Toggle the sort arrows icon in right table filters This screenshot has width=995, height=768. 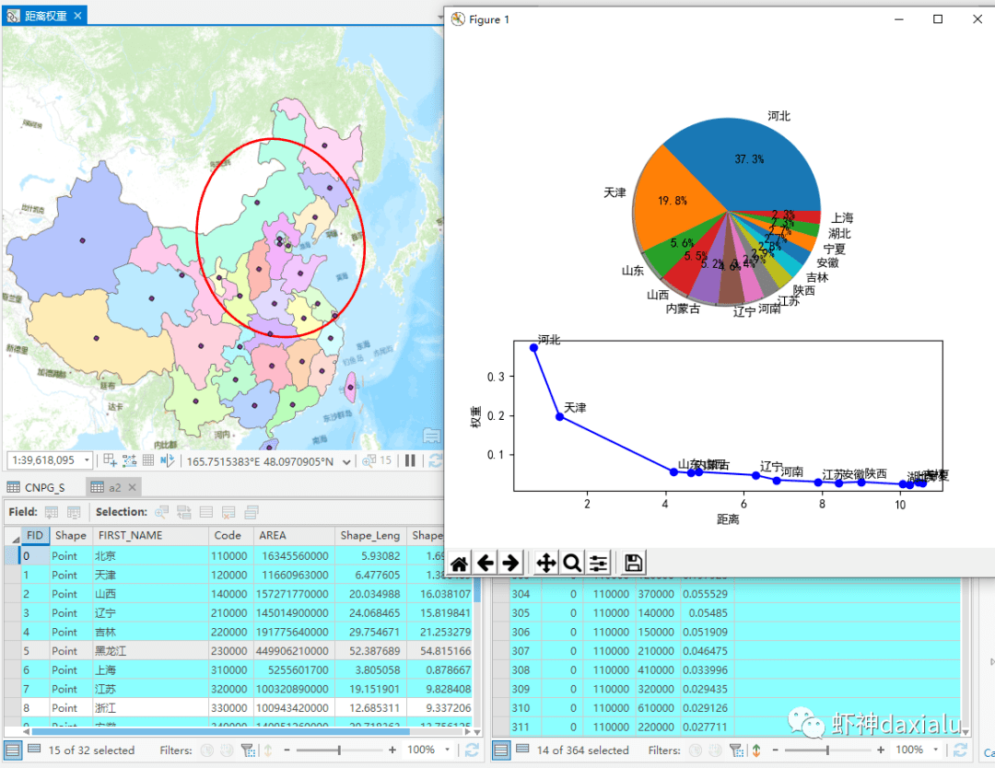click(x=756, y=751)
